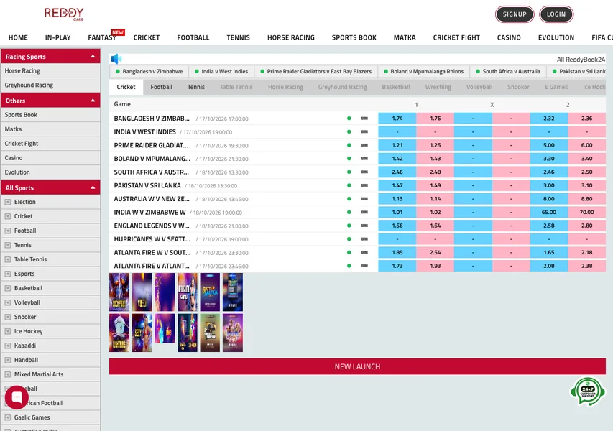
Task: Select back odds 1.74 for Bangladesh v Zimbabwe
Action: click(x=397, y=119)
